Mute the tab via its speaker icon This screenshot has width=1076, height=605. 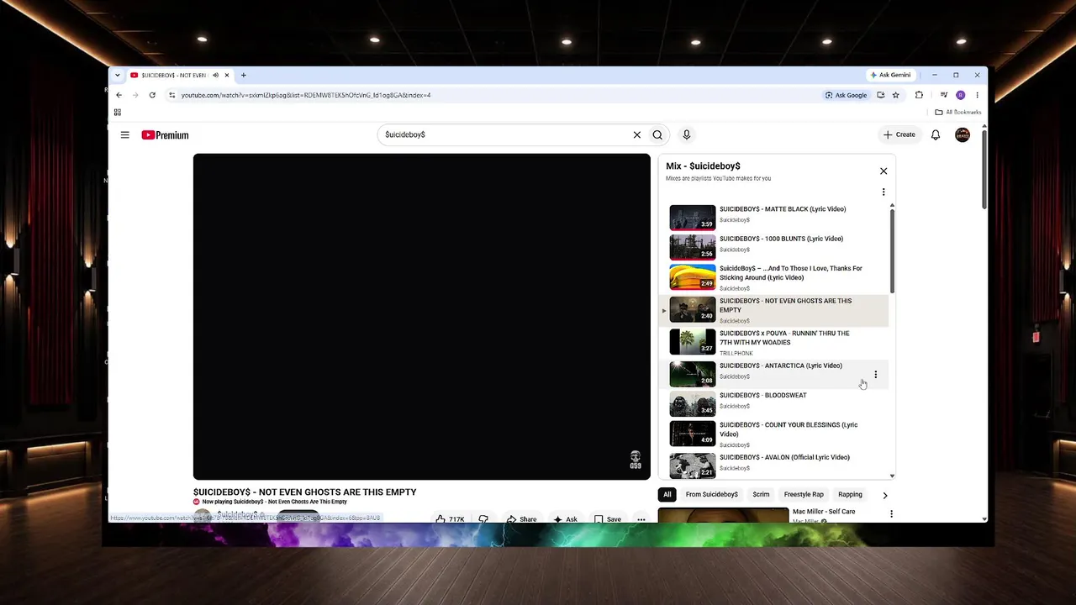215,76
